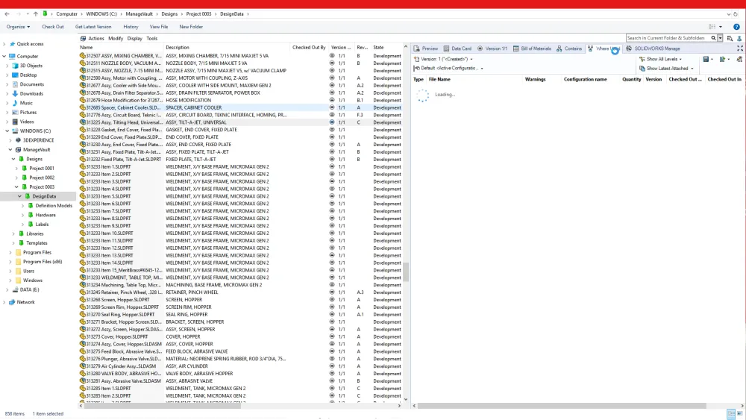Go back with the navigation arrow
The width and height of the screenshot is (746, 420).
pos(7,14)
